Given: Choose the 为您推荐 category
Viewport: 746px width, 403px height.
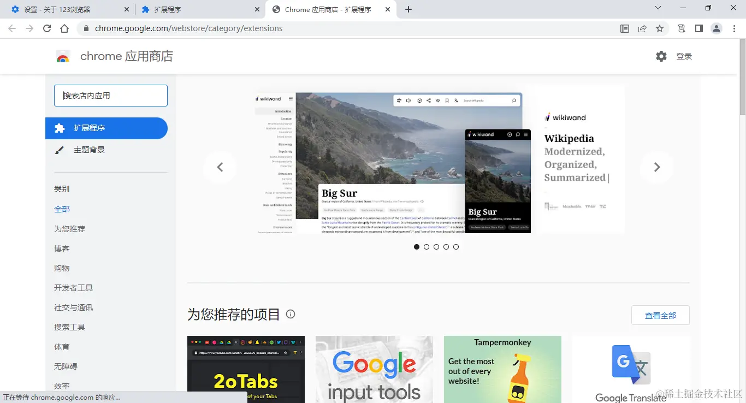Looking at the screenshot, I should point(69,229).
